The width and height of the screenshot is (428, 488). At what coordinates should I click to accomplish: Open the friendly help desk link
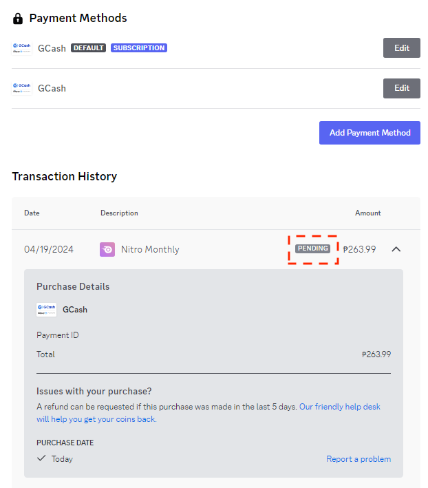[x=339, y=407]
